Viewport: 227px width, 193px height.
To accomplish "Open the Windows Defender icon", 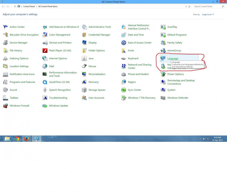I will point(163,98).
